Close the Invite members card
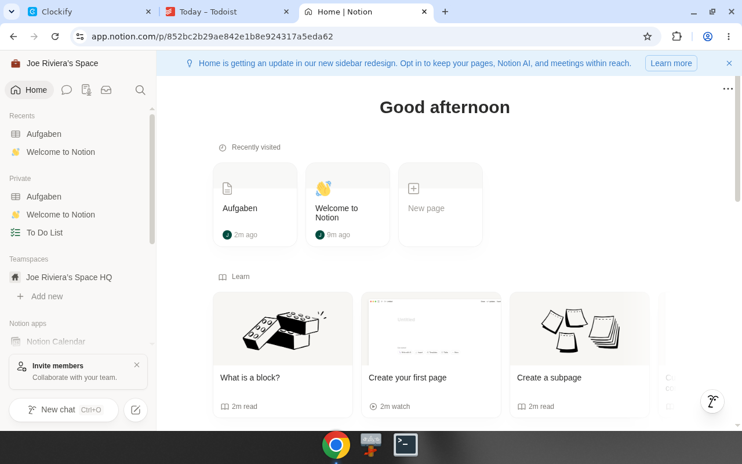 [x=137, y=365]
